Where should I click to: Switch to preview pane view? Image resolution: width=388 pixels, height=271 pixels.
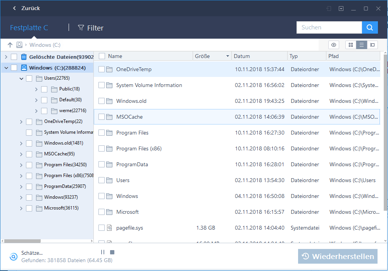372,45
